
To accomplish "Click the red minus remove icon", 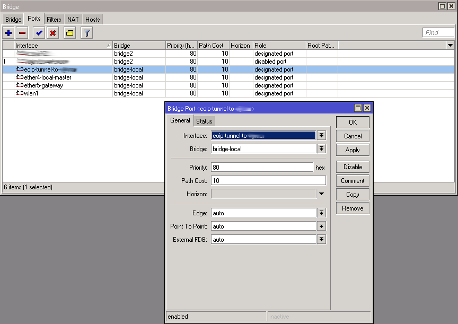I will [x=22, y=33].
